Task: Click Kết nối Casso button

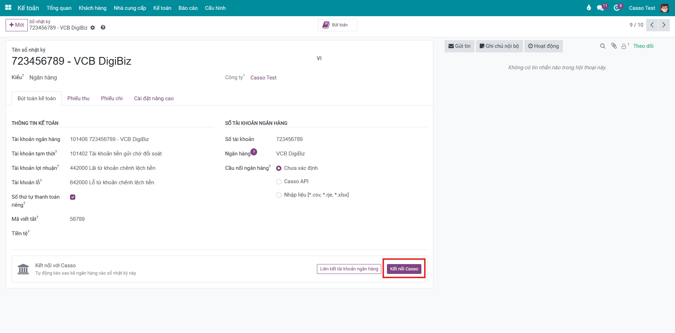Action: (404, 269)
